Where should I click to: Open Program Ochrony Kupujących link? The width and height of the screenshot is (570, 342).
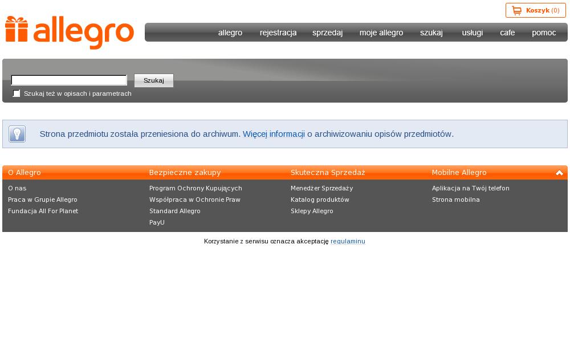pyautogui.click(x=196, y=188)
